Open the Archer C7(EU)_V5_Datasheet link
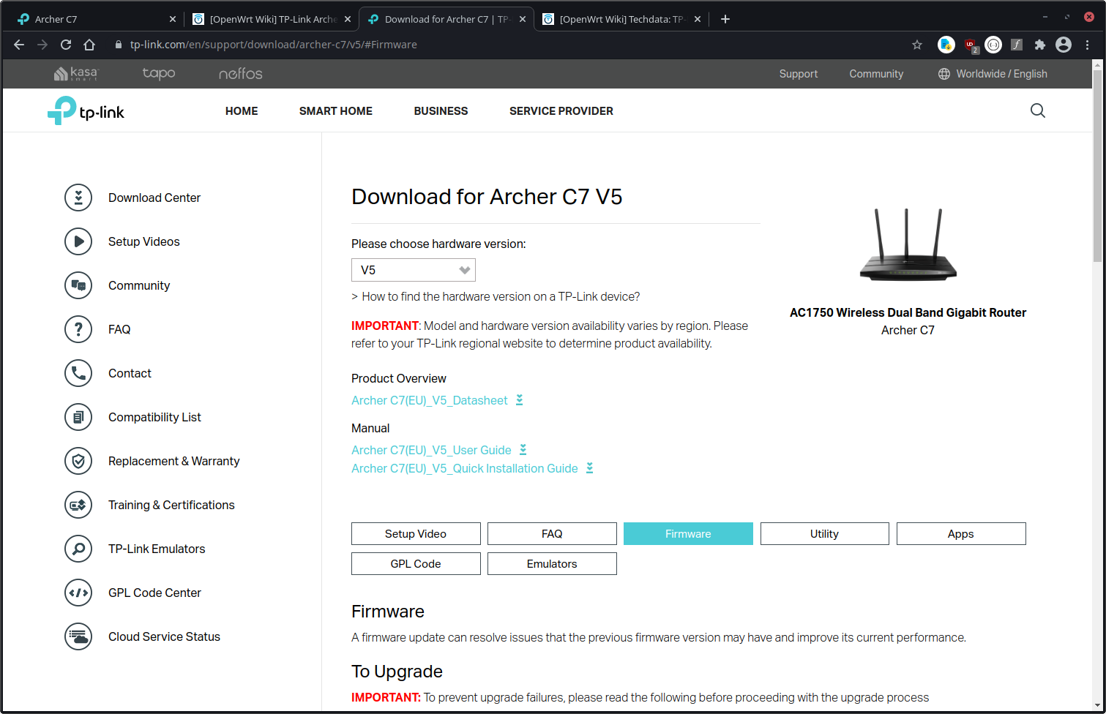 430,400
